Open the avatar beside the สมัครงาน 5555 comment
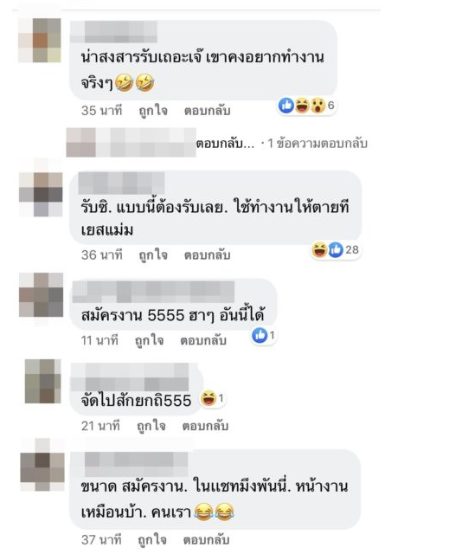The image size is (449, 554). click(x=41, y=294)
